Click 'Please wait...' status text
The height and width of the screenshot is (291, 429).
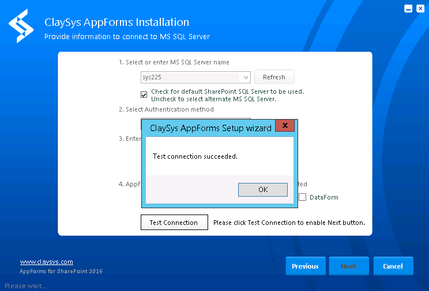(26, 286)
